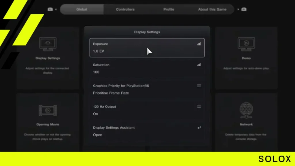
Task: Open the Display Settings Assistant
Action: [147, 131]
